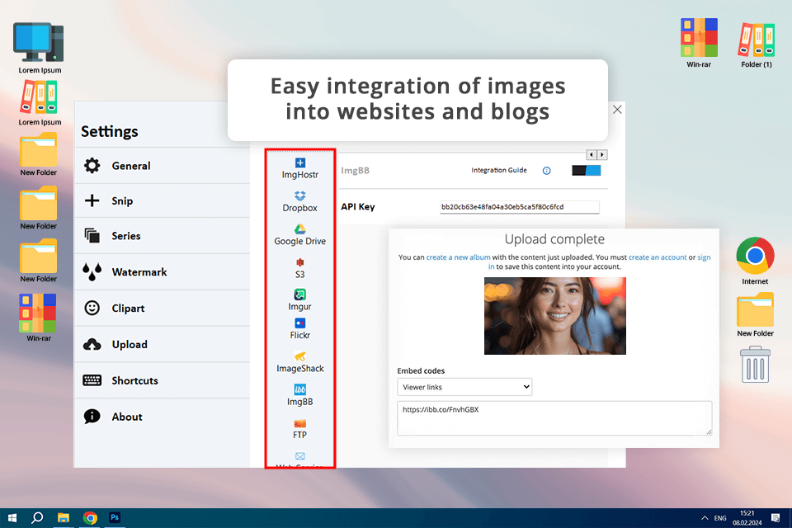Open General settings gear icon
792x528 pixels.
click(x=92, y=165)
